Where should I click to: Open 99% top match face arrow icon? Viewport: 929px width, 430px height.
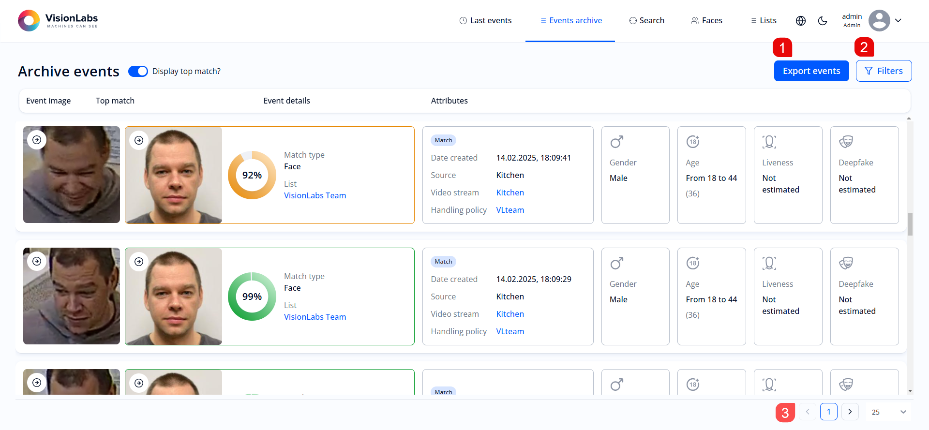click(x=139, y=262)
